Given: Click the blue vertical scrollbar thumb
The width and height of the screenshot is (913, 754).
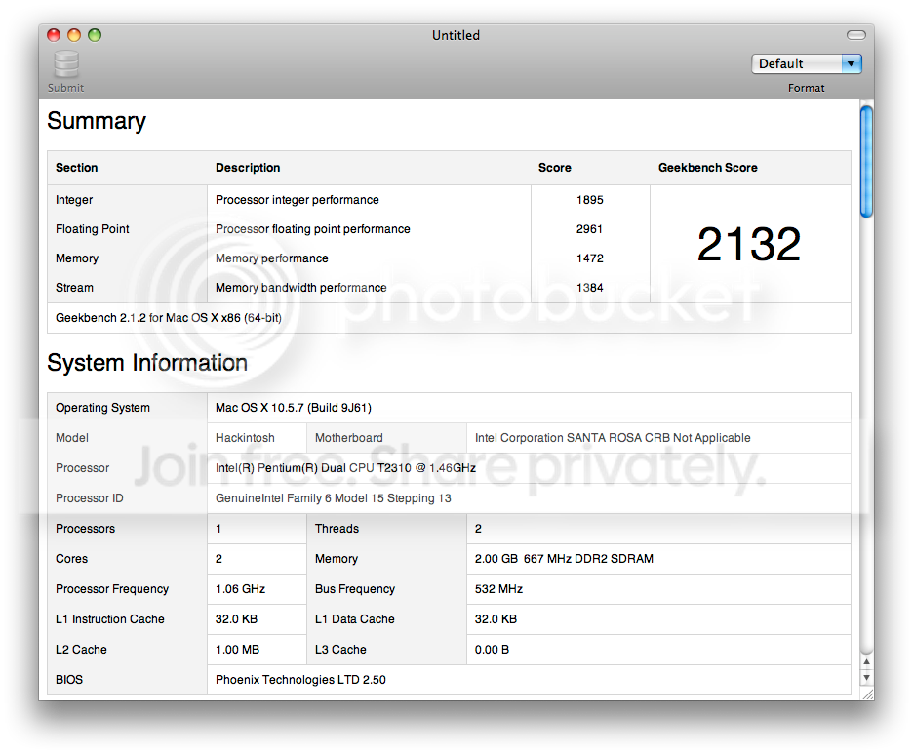Looking at the screenshot, I should tap(865, 161).
